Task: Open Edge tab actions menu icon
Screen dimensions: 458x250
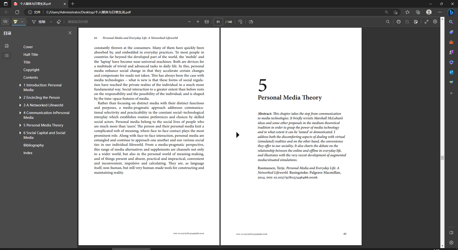Action: (x=6, y=4)
